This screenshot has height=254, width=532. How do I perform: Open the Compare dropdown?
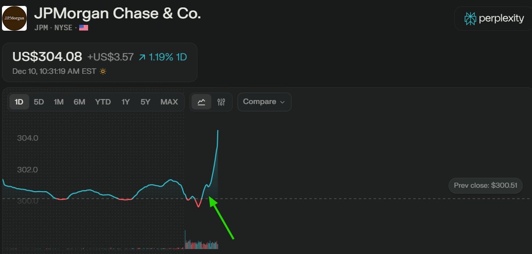pos(264,102)
